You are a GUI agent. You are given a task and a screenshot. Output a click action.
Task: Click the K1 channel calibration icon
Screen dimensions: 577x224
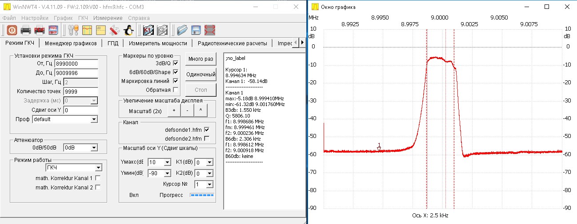click(148, 30)
